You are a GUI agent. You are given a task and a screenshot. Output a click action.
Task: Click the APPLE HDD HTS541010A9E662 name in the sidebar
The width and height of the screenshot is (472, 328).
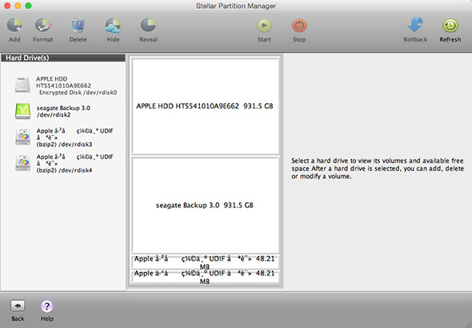point(63,82)
